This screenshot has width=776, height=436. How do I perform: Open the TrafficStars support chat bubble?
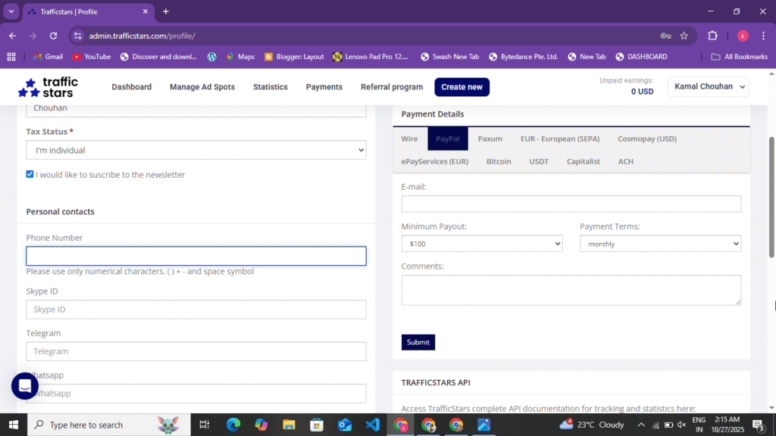(25, 386)
